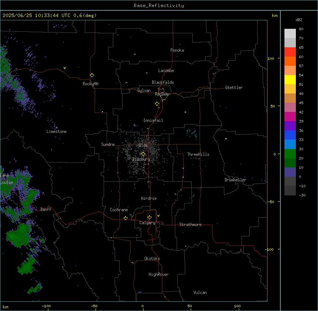Pick the yellow 54-51 dBZ legend swatch

290,79
